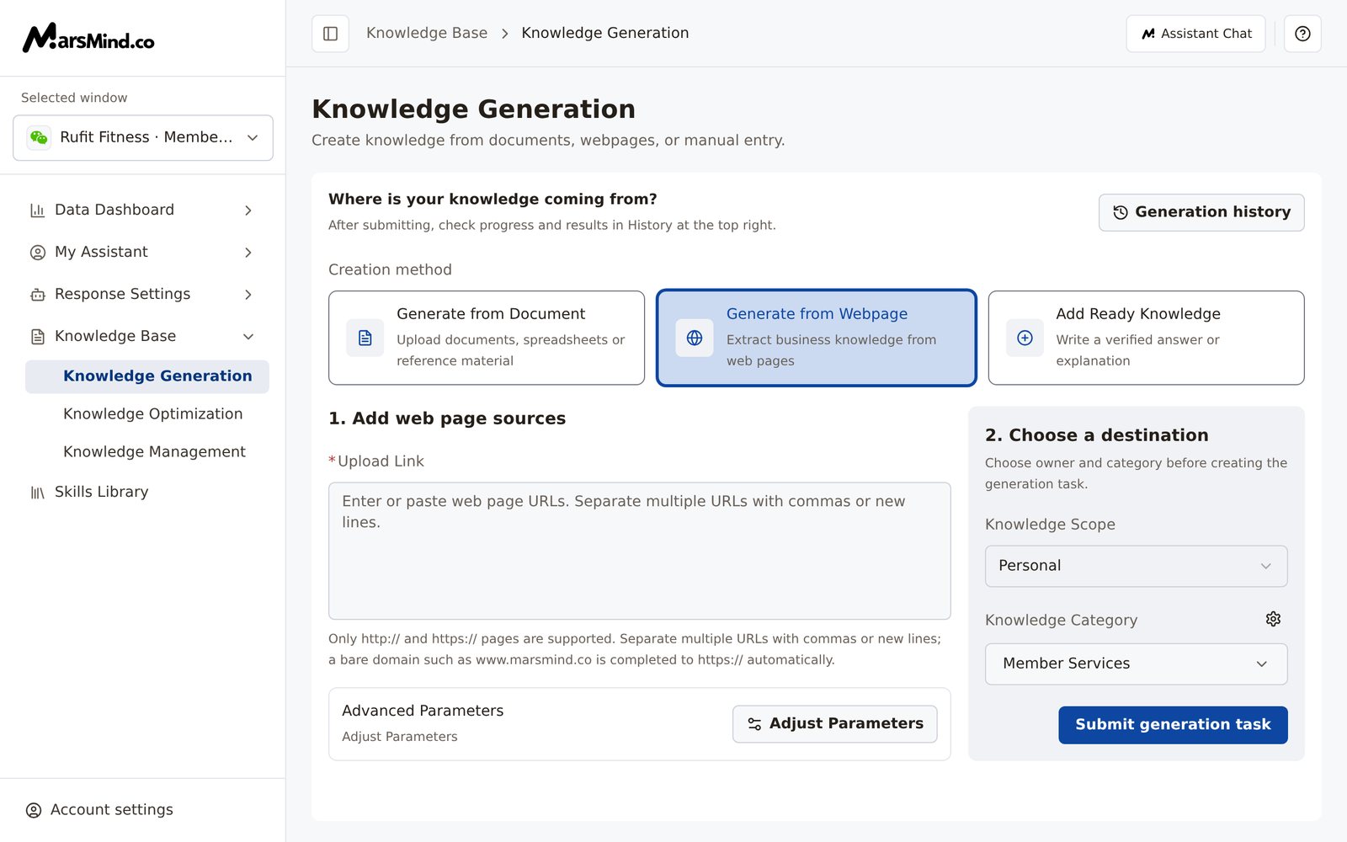Click the 'Where is your knowledge coming from?' heading
The width and height of the screenshot is (1347, 842).
492,200
